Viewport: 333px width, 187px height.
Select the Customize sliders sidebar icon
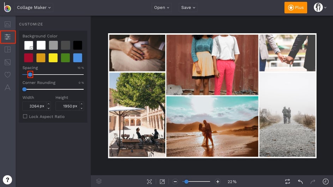point(7,37)
